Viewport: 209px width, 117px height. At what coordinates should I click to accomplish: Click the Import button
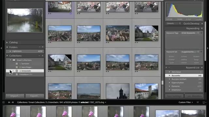click(x=15, y=96)
